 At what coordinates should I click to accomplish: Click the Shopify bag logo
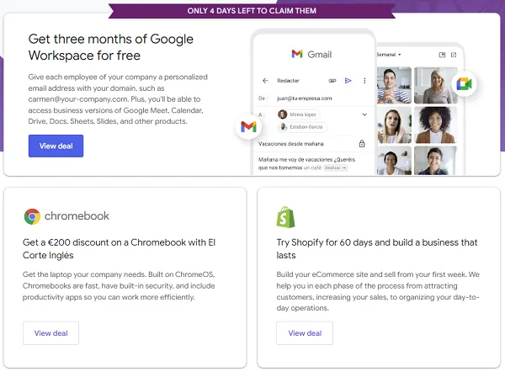pyautogui.click(x=285, y=217)
